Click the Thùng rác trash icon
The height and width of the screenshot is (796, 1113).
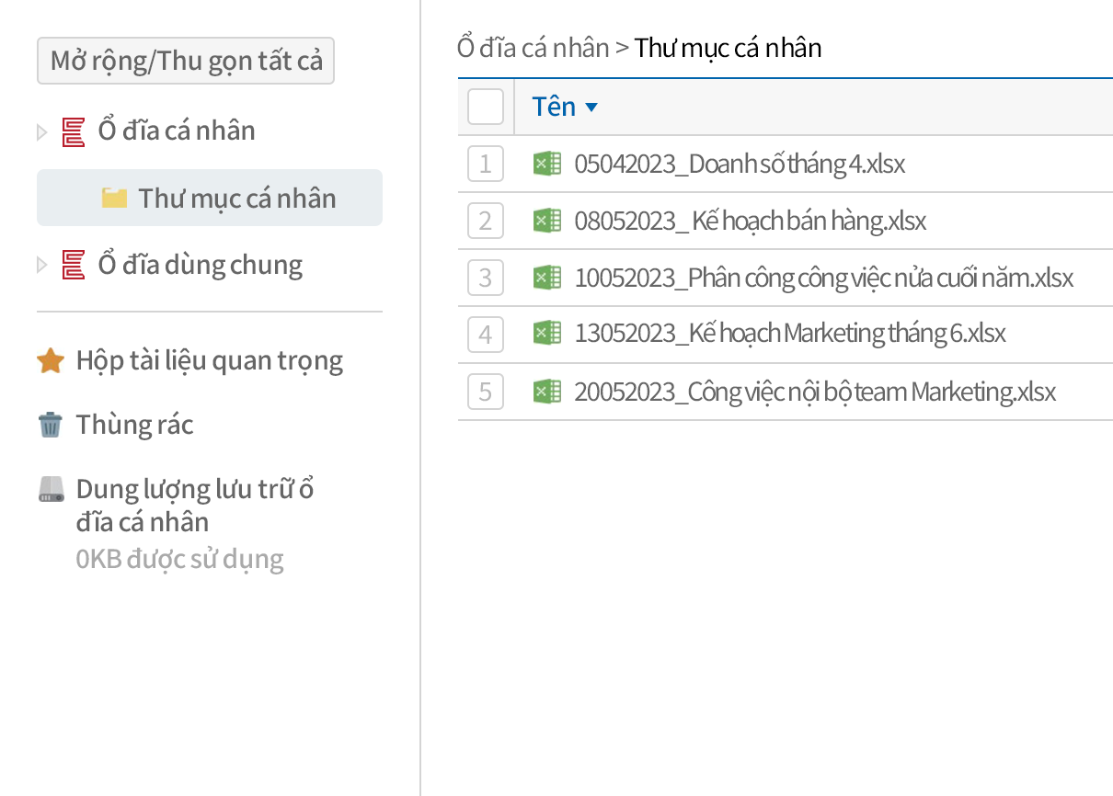[48, 424]
